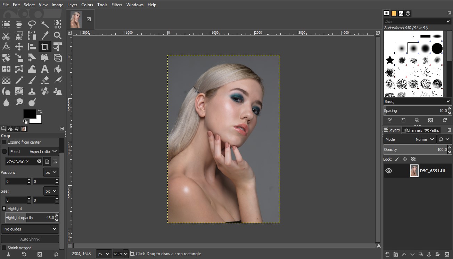Select the Bucket Fill tool
Image resolution: width=453 pixels, height=259 pixels.
pyautogui.click(x=57, y=69)
